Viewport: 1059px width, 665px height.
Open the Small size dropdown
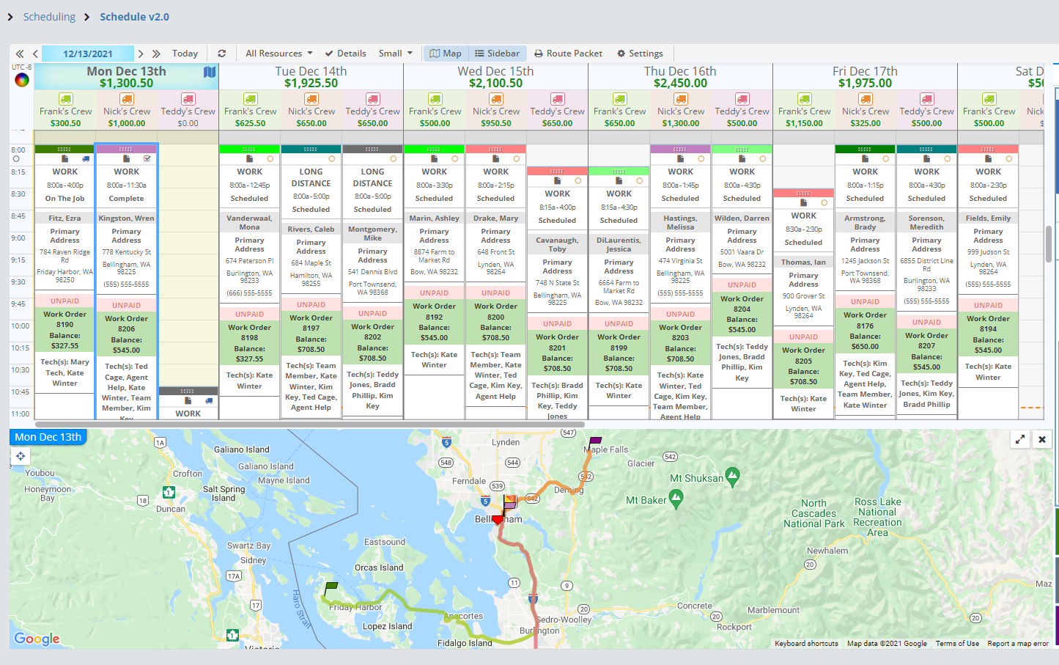[395, 54]
